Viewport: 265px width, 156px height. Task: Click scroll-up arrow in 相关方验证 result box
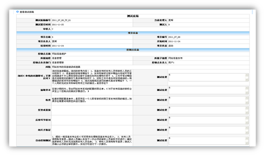[247, 128]
